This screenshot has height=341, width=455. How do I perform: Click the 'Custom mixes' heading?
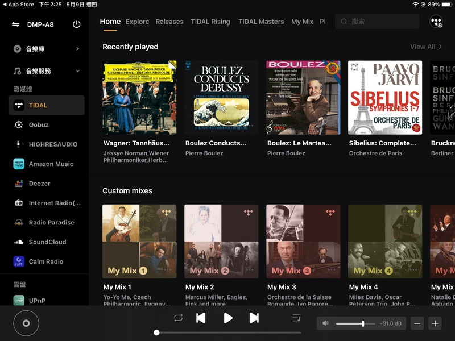click(127, 191)
